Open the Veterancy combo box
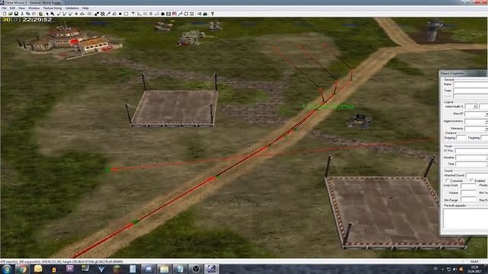The height and width of the screenshot is (274, 488). [476, 129]
